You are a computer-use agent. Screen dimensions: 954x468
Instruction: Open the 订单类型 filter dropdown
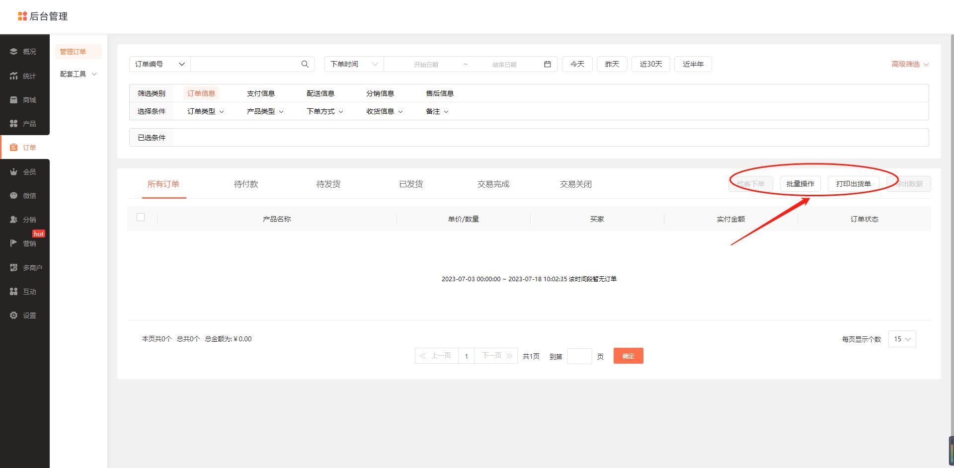click(205, 111)
